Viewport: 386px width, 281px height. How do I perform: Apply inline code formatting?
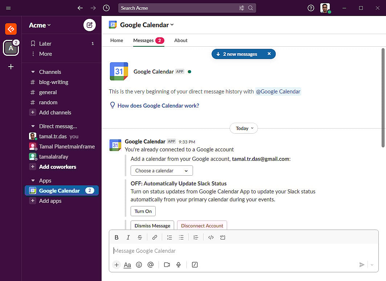[211, 237]
